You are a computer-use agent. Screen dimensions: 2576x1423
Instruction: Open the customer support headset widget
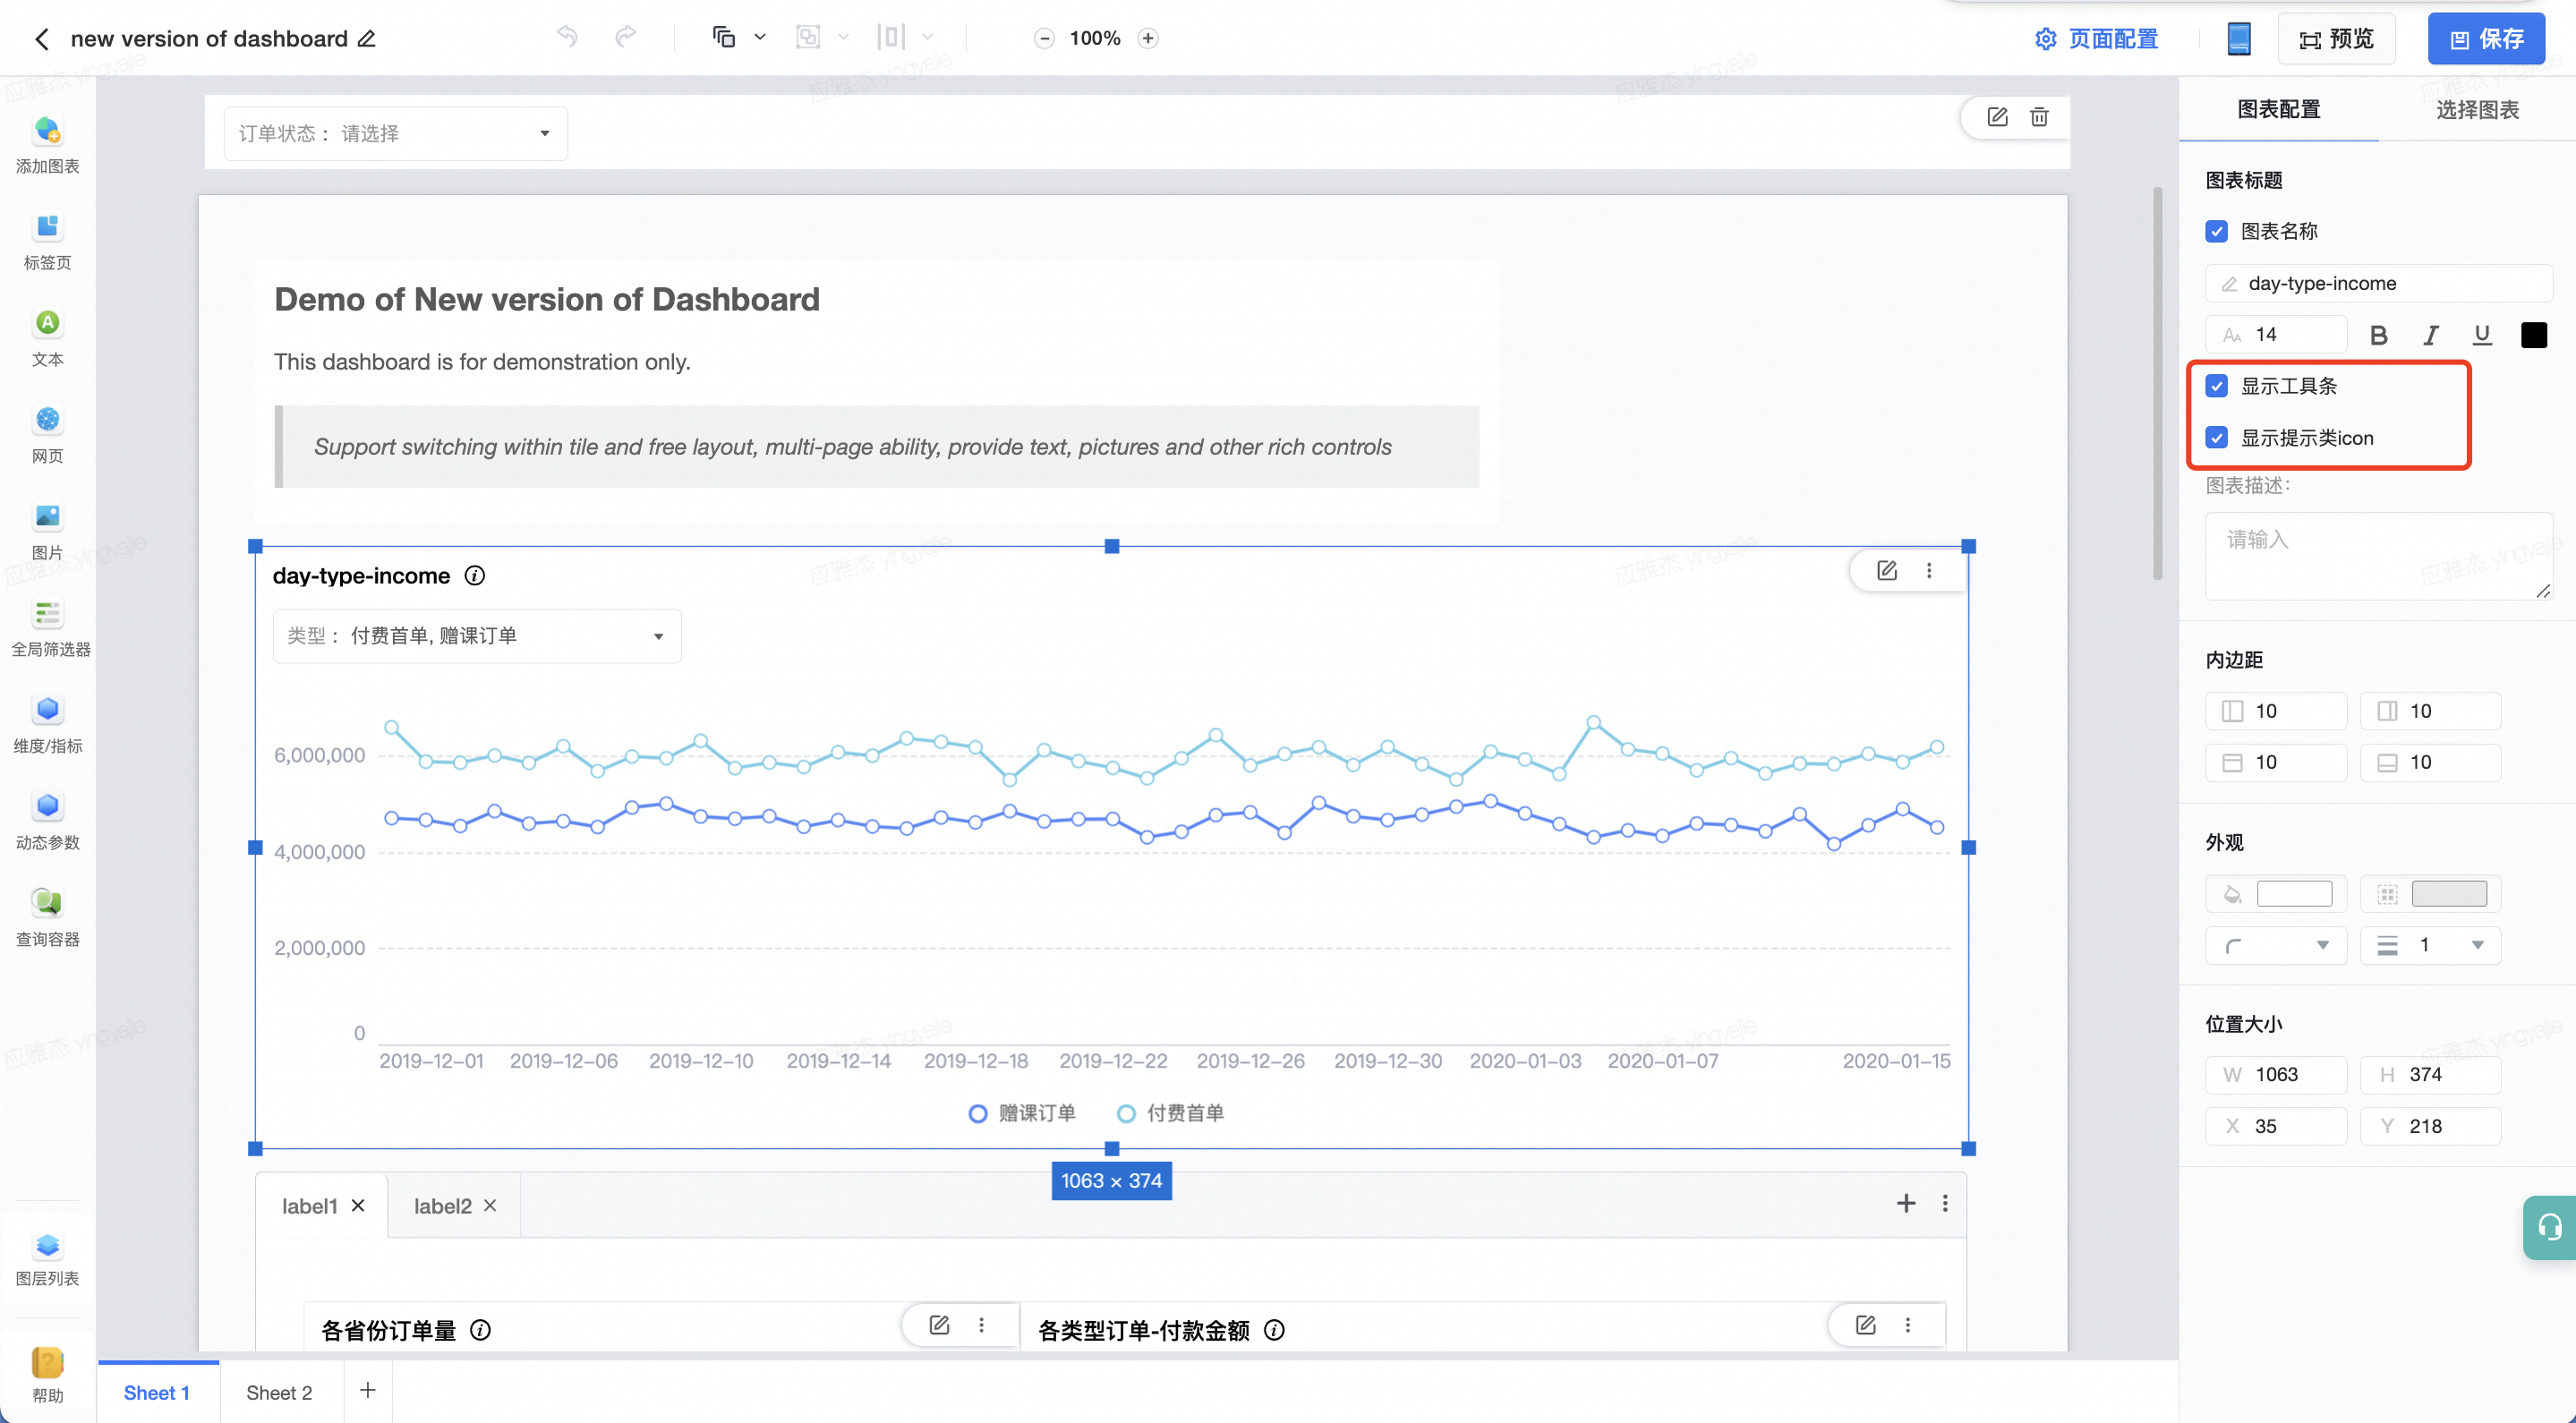(x=2549, y=1227)
